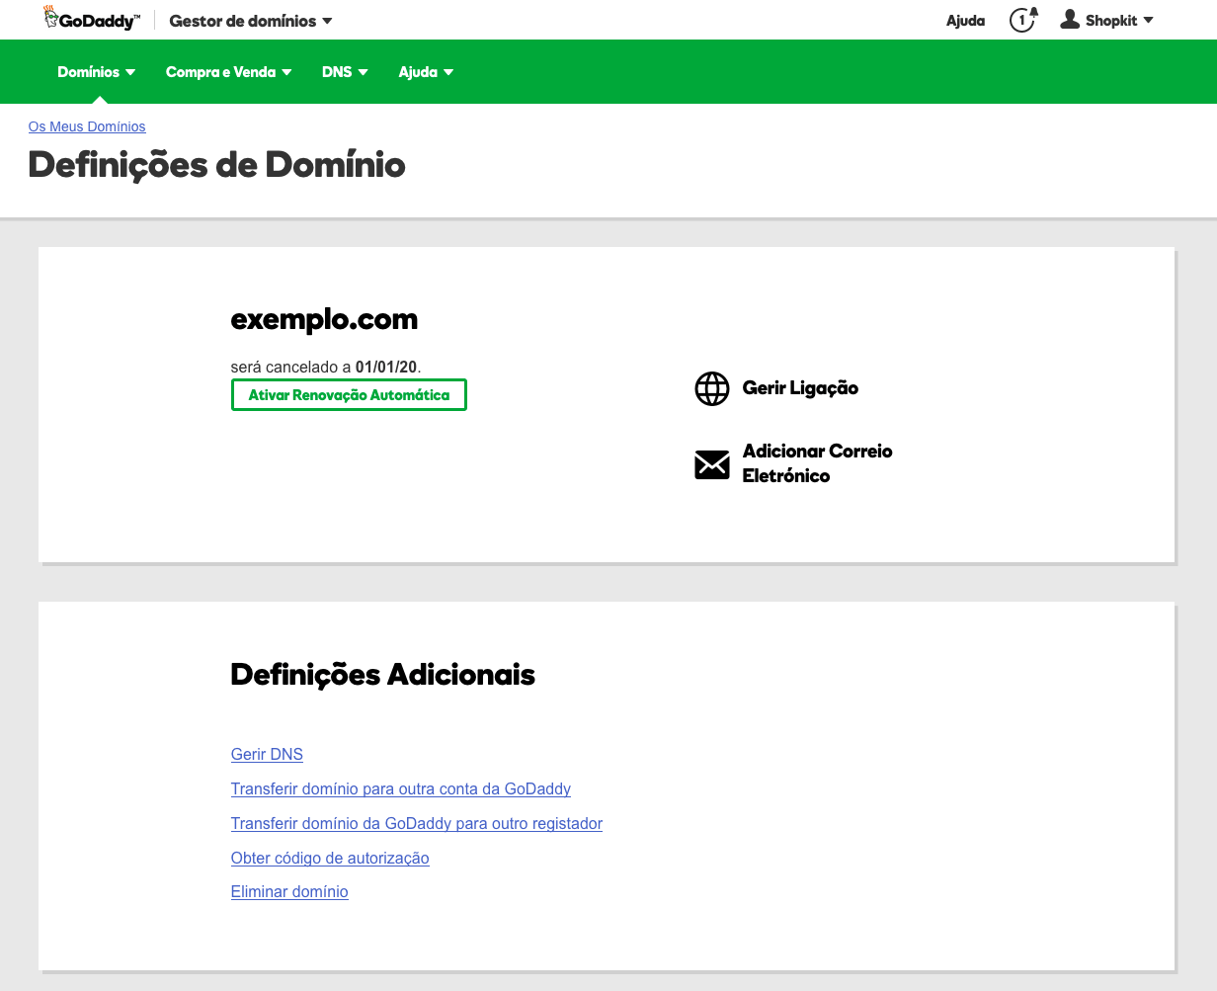Click Ajuda link in the top header

[x=965, y=21]
